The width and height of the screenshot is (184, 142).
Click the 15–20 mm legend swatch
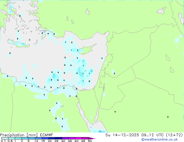click(45, 138)
